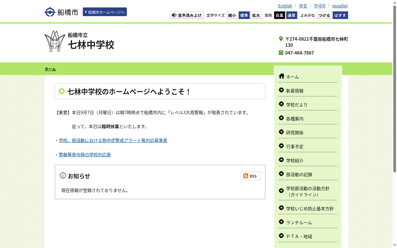Click the 七林中学校 school name title

pyautogui.click(x=91, y=45)
